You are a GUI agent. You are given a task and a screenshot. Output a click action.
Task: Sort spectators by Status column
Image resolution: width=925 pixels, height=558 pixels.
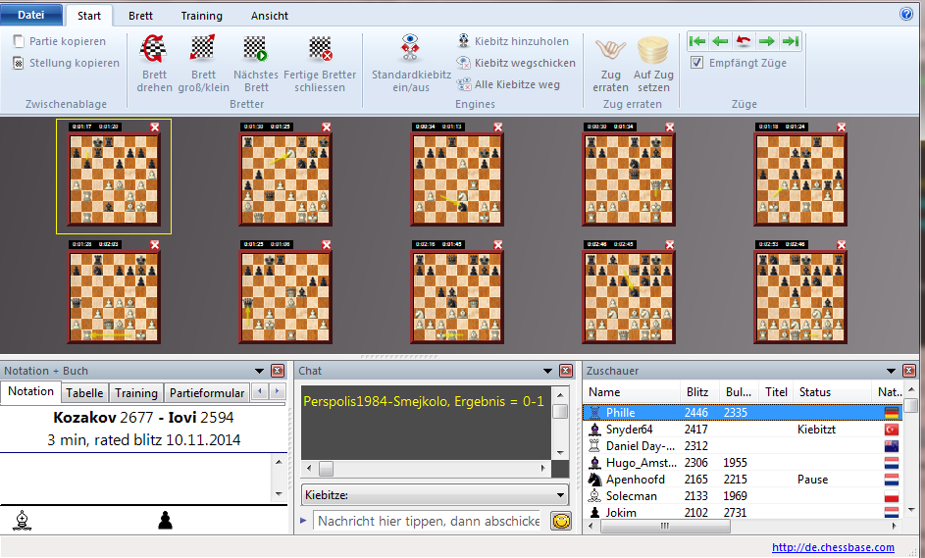tap(832, 391)
